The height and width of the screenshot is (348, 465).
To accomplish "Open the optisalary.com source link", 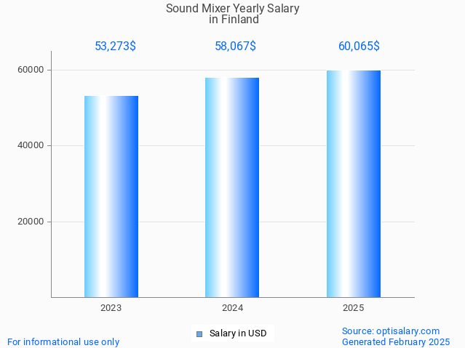I will (391, 331).
